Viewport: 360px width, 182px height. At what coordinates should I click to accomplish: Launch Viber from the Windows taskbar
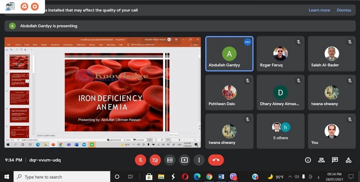click(x=233, y=177)
